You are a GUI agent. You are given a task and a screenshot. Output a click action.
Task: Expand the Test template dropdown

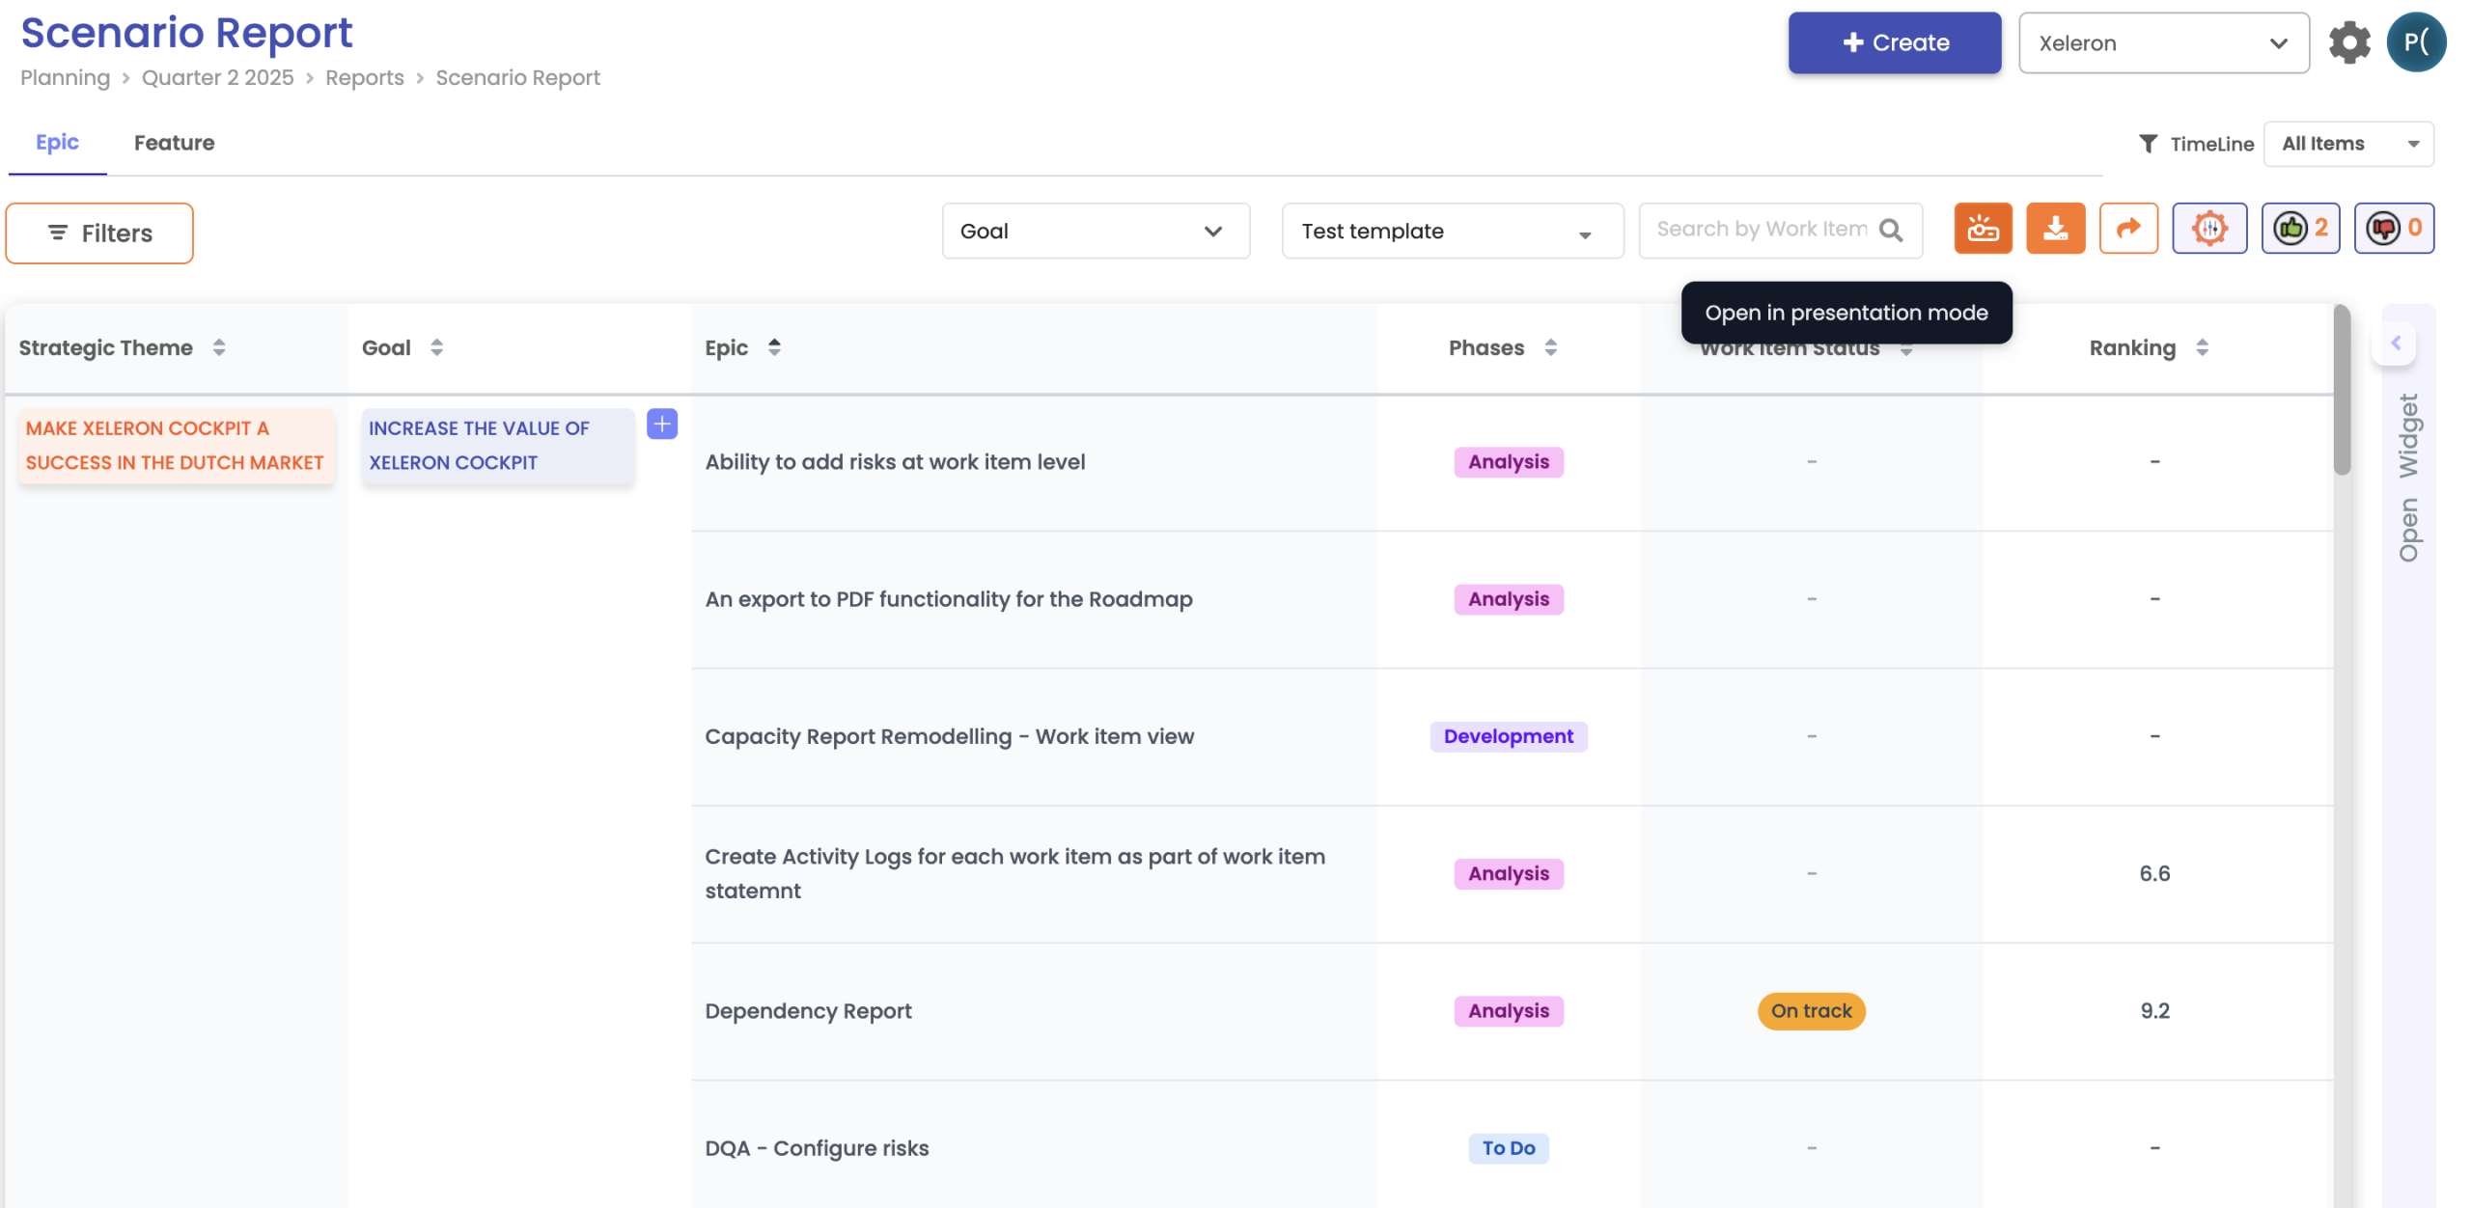[1451, 232]
